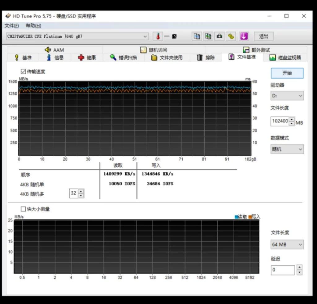This screenshot has width=317, height=304.
Task: Decrease the 4KB 随机多 value of 32
Action: click(x=81, y=196)
